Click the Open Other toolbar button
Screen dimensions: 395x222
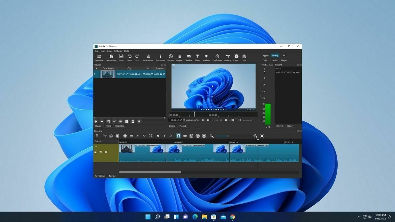tap(112, 58)
